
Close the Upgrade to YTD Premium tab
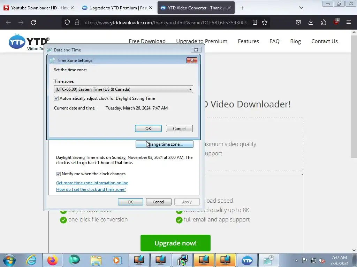(x=151, y=8)
